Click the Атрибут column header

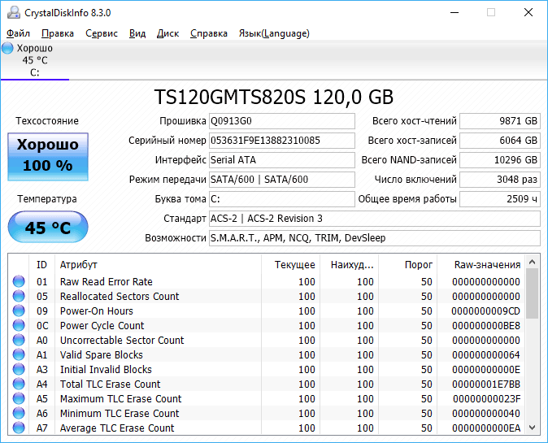coord(158,265)
